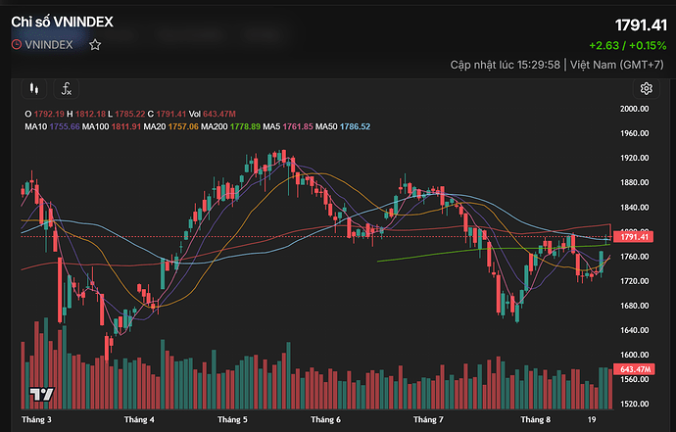Add VNINDEX to favorites with star
Viewport: 676px width, 432px height.
point(95,45)
